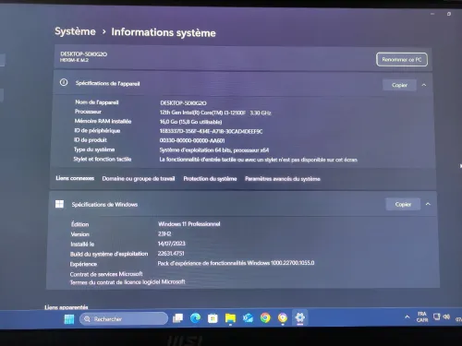
Task: Open Protection du système link
Action: click(x=210, y=179)
